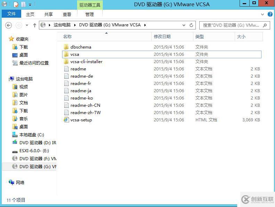Viewport: 275px width, 207px height.
Task: Click readme-zh-CN file name
Action: [85, 105]
